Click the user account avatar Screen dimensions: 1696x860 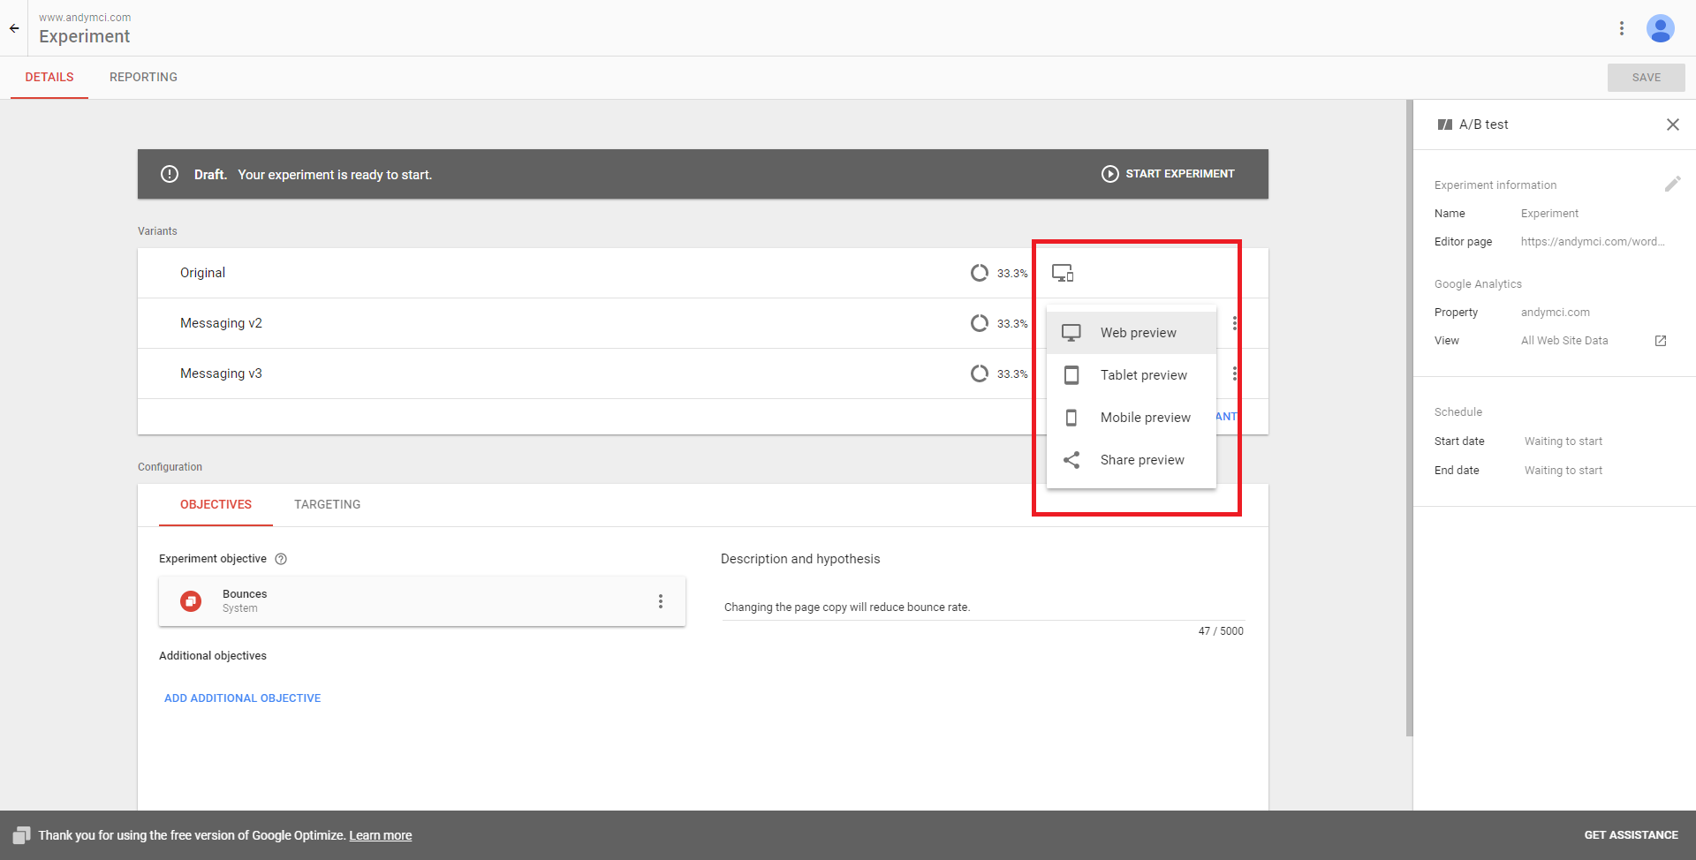[x=1660, y=28]
